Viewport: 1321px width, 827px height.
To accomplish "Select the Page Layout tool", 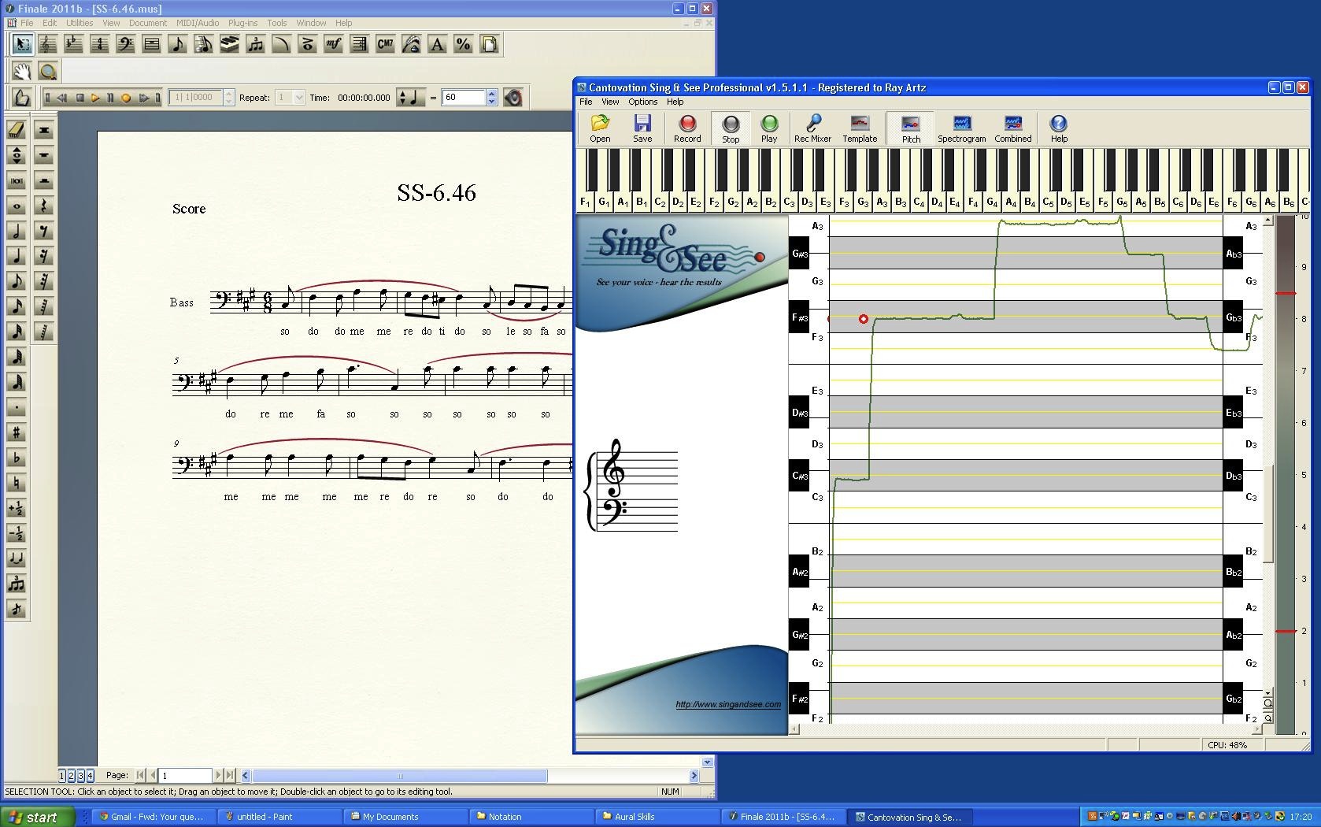I will [489, 45].
